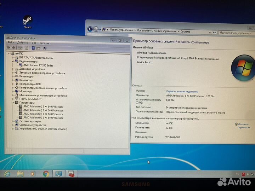Expand the Сетевые адаптеры node

[x=13, y=121]
